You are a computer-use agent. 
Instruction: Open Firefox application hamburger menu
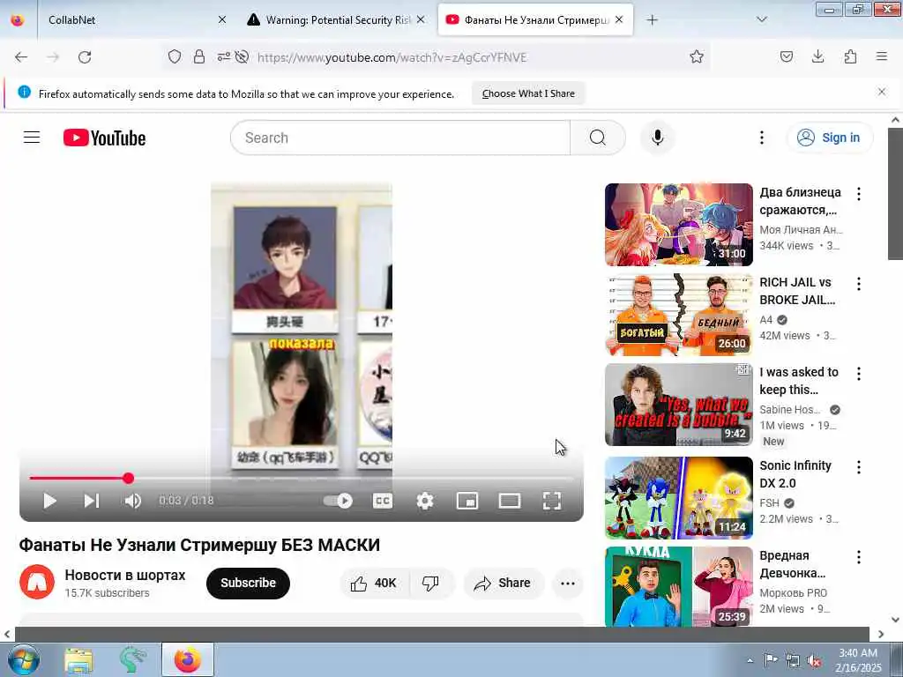[882, 57]
